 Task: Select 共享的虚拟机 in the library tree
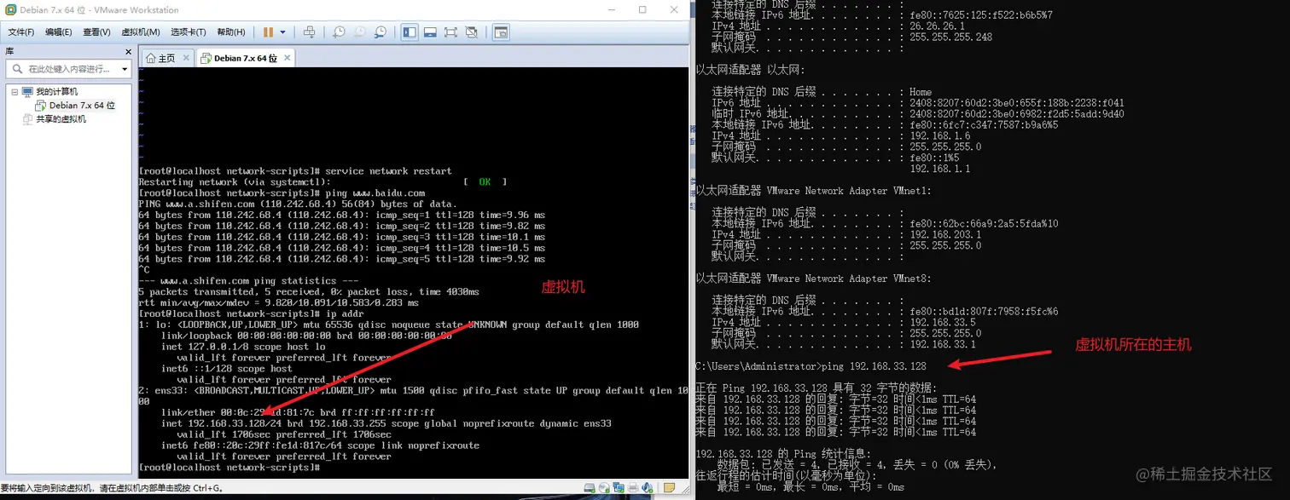(61, 119)
